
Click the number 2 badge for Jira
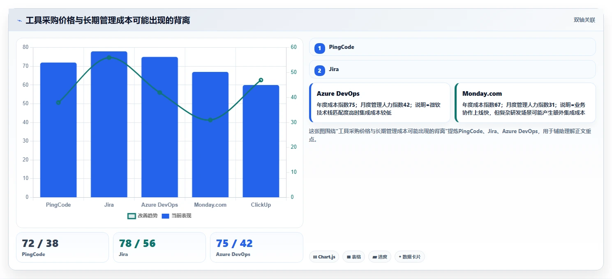(320, 70)
